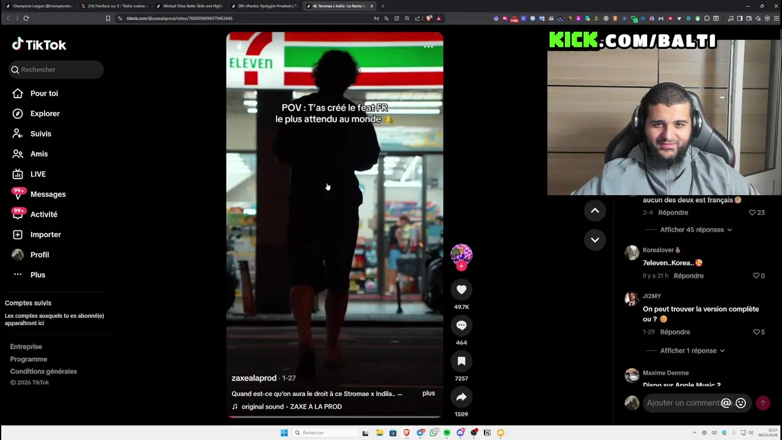Like JI2MY's comment heart
Image resolution: width=782 pixels, height=440 pixels.
756,332
